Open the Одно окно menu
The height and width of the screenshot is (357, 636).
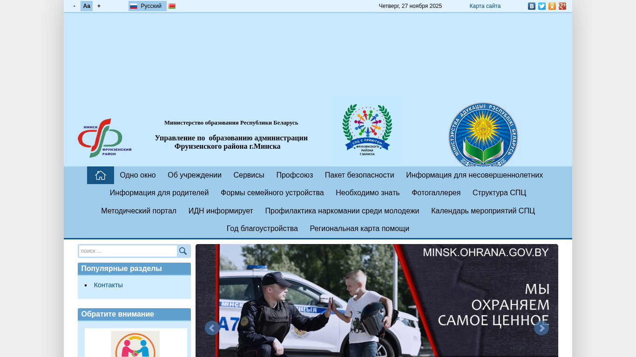pos(138,175)
